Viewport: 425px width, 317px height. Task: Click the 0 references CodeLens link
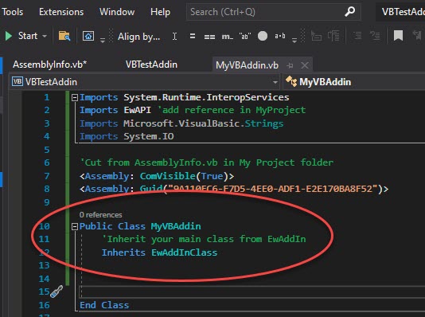click(x=100, y=215)
